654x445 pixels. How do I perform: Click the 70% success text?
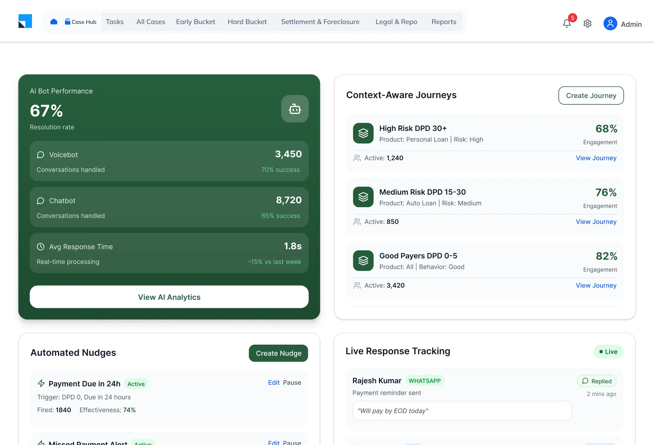click(280, 170)
